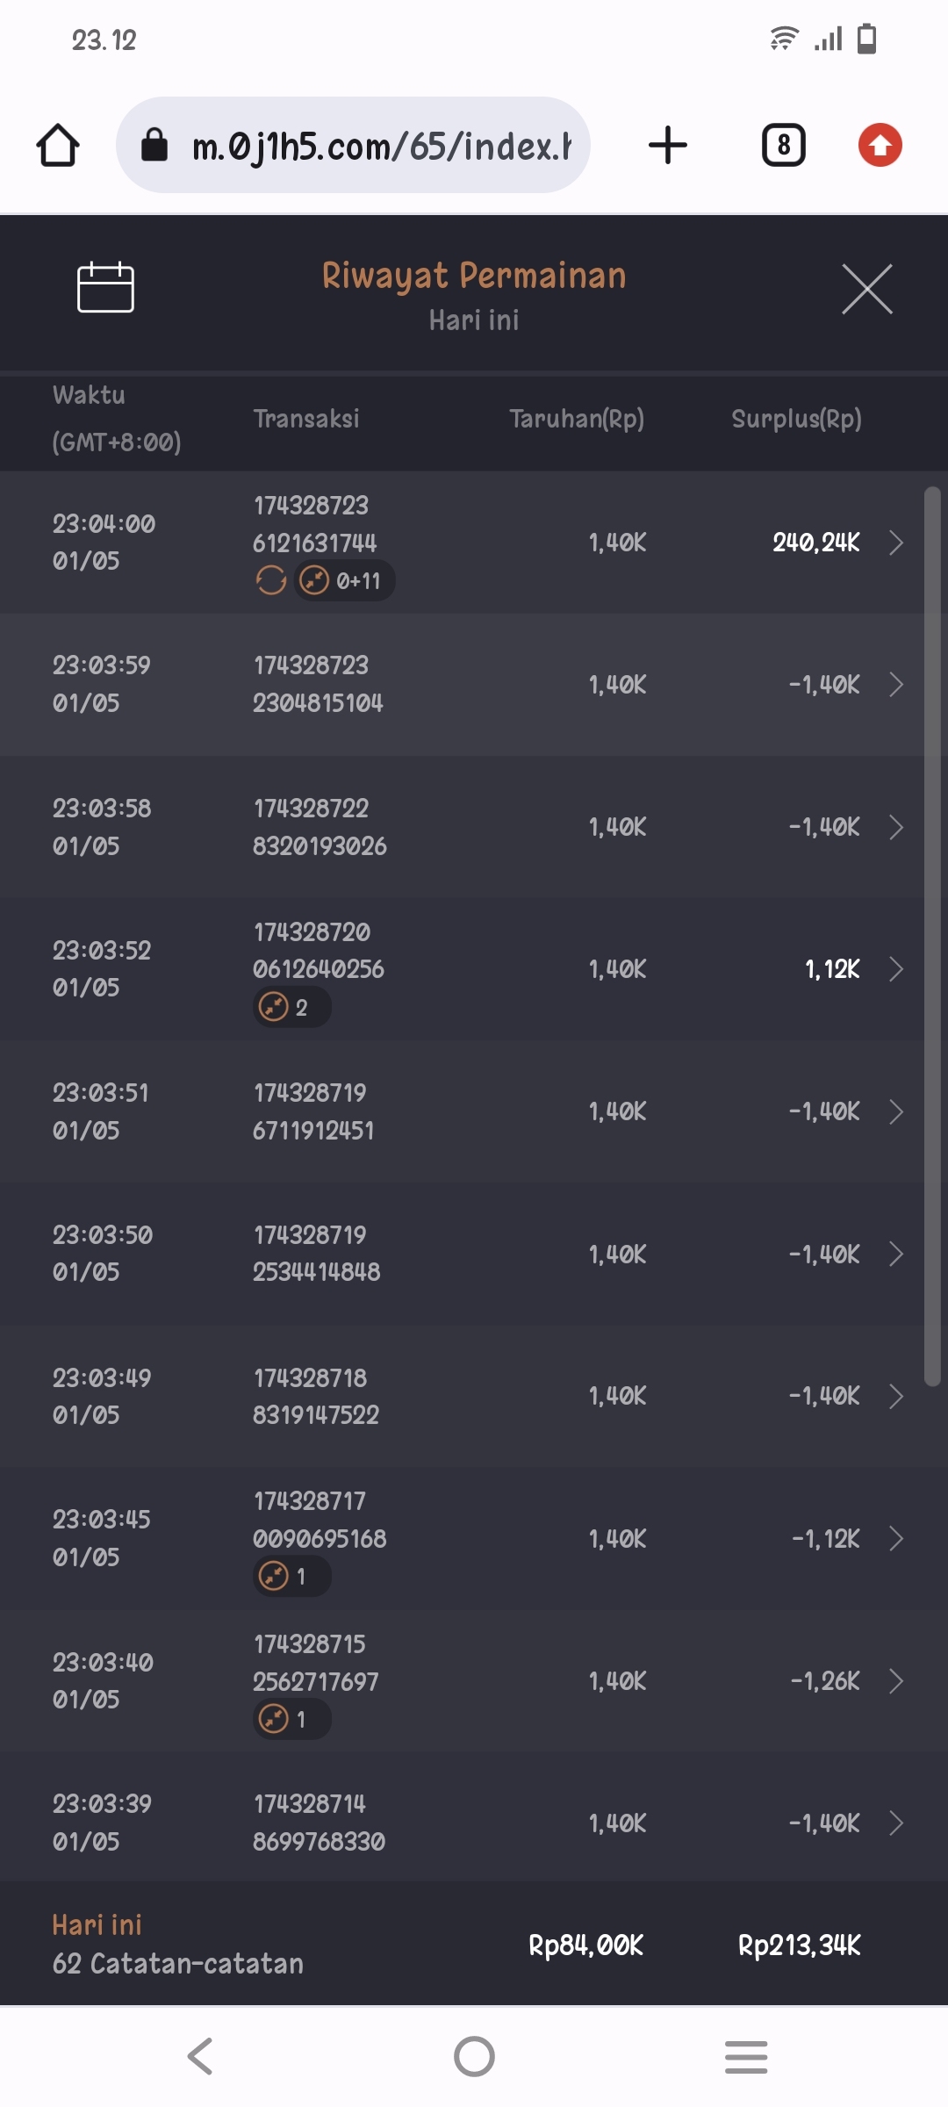948x2107 pixels.
Task: Tap the browser home icon
Action: (x=58, y=146)
